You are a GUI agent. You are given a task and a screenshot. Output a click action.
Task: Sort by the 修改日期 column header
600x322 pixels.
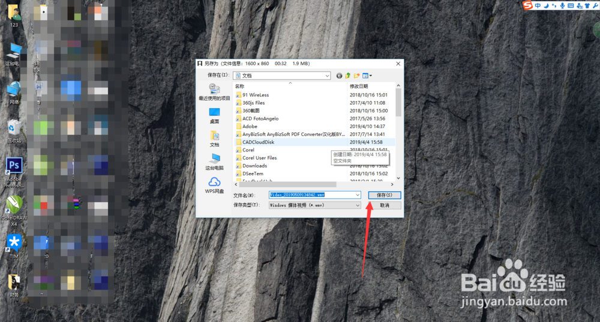359,86
